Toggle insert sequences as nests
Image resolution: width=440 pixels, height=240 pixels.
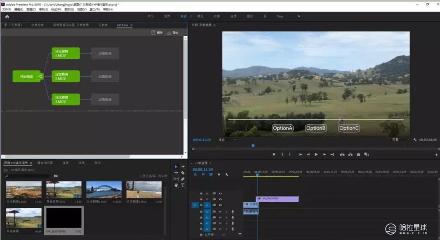point(195,175)
